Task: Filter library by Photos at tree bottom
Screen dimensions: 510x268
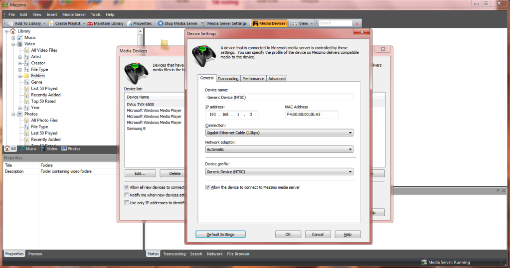Action: [71, 149]
